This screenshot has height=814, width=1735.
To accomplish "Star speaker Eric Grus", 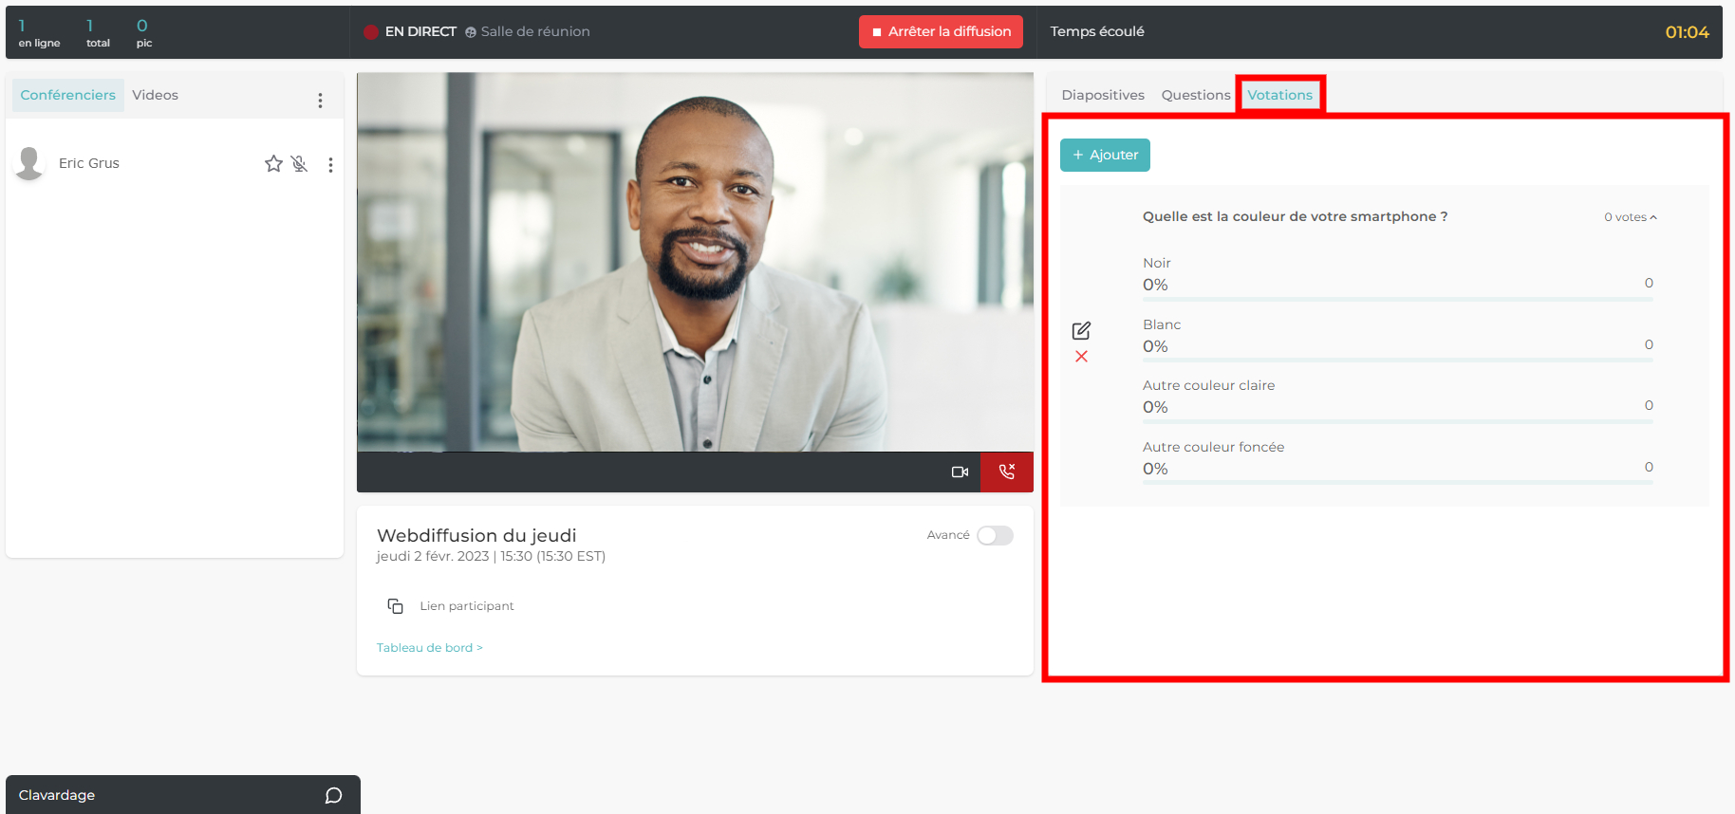I will (x=273, y=164).
